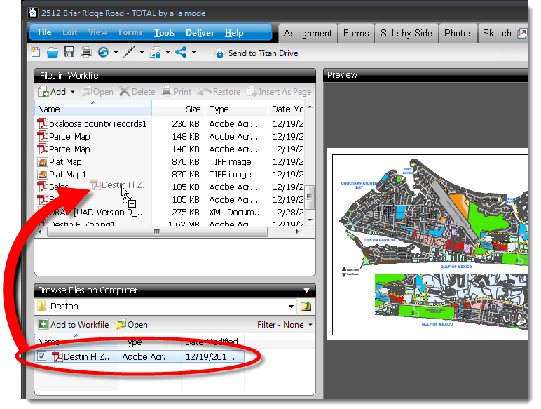Collapse the Browse Files on Computer panel
The height and width of the screenshot is (409, 541).
coord(306,290)
